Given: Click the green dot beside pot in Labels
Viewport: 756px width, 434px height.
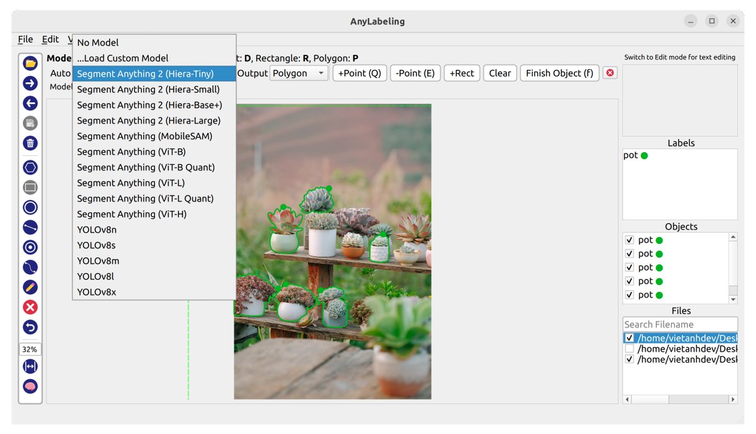Looking at the screenshot, I should click(644, 155).
